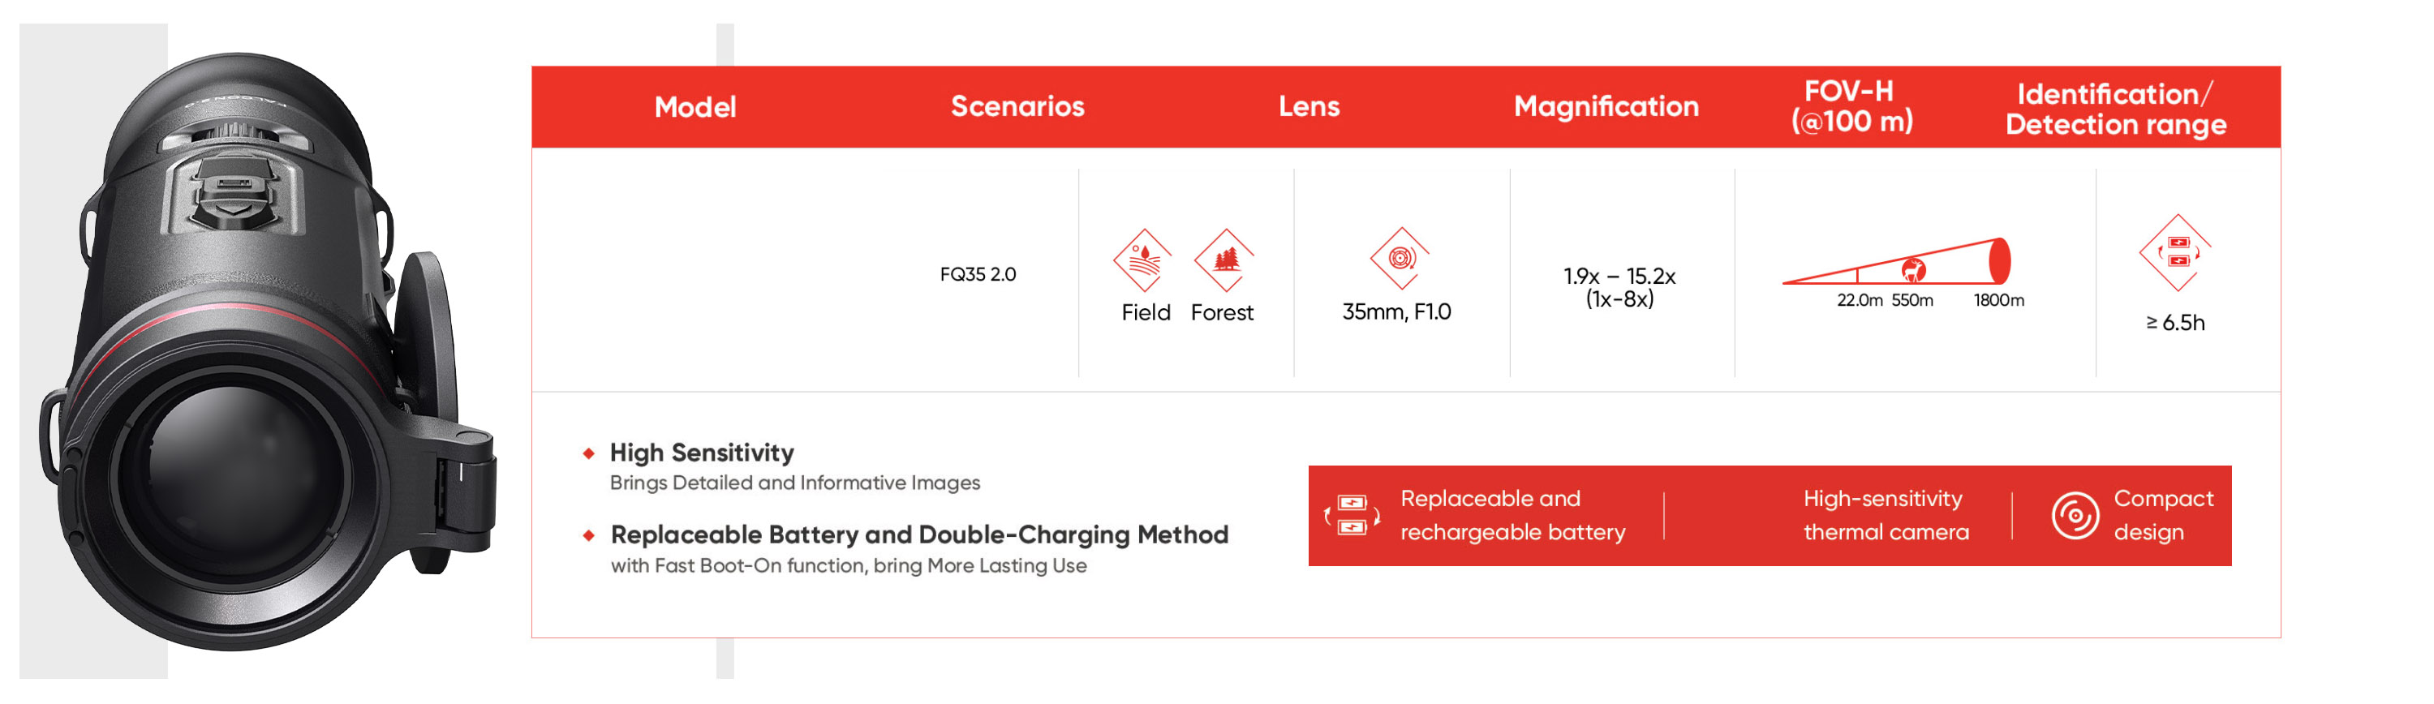2434x704 pixels.
Task: Click the 1800m detection range label
Action: 1998,301
